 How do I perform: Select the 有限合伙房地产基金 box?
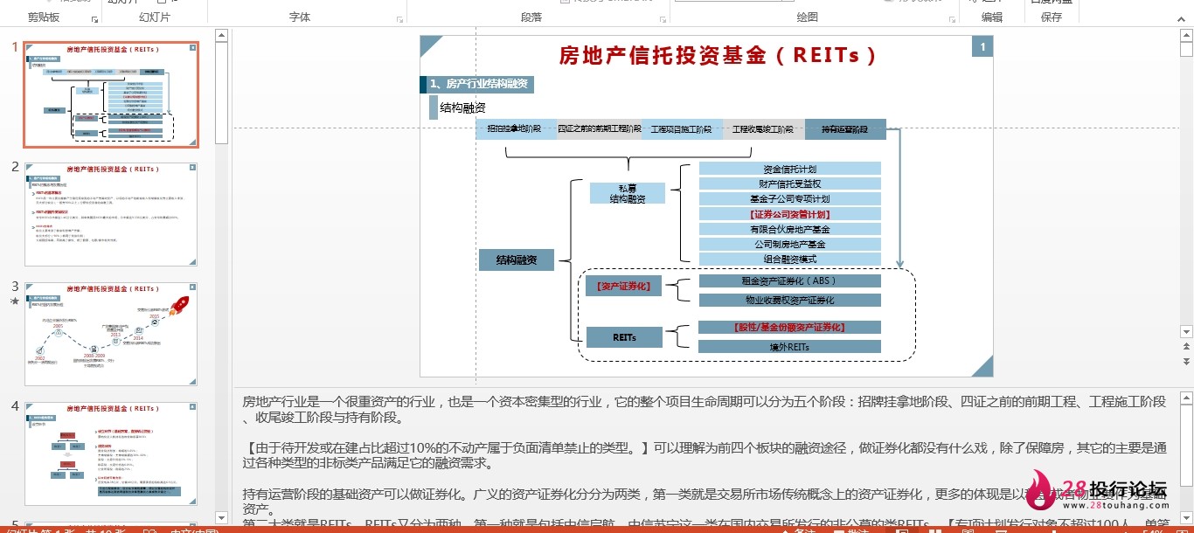(790, 229)
